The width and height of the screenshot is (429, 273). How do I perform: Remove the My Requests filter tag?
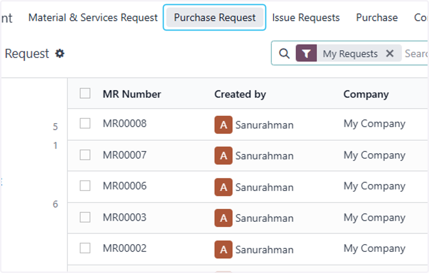390,54
